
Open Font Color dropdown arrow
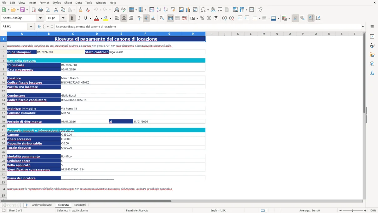101,18
